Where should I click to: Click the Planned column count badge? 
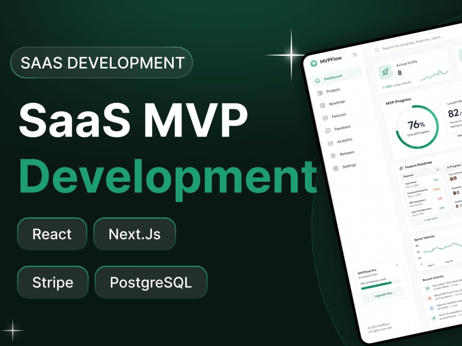point(438,170)
